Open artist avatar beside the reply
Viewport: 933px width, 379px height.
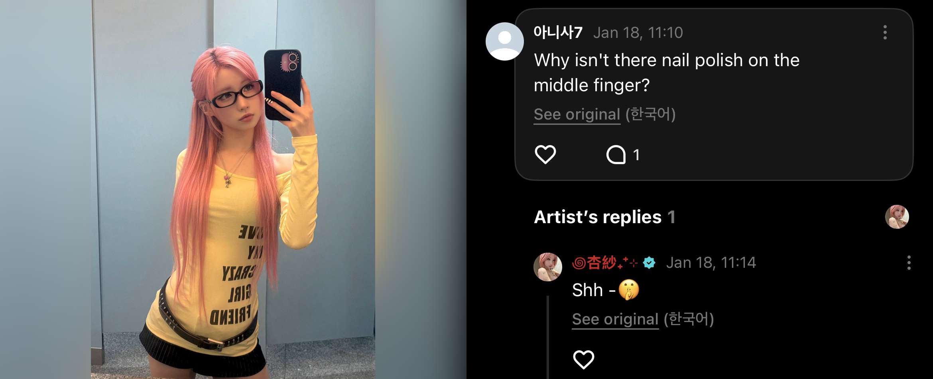pos(548,267)
